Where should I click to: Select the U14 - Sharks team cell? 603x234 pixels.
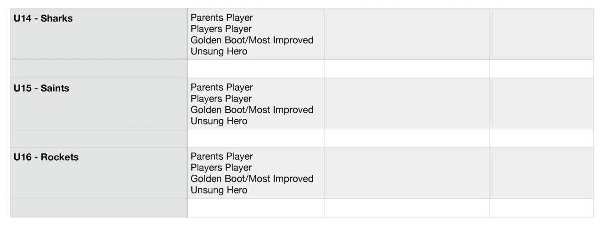point(43,19)
